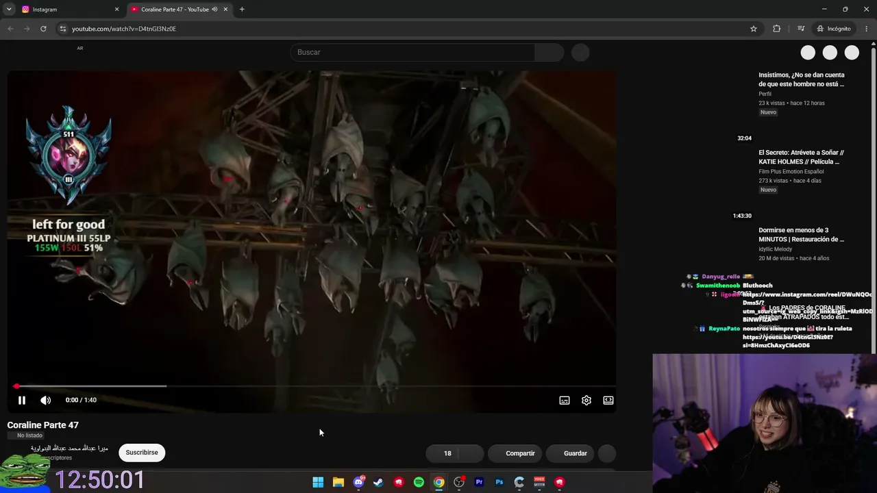Open Discord from the taskbar

358,482
